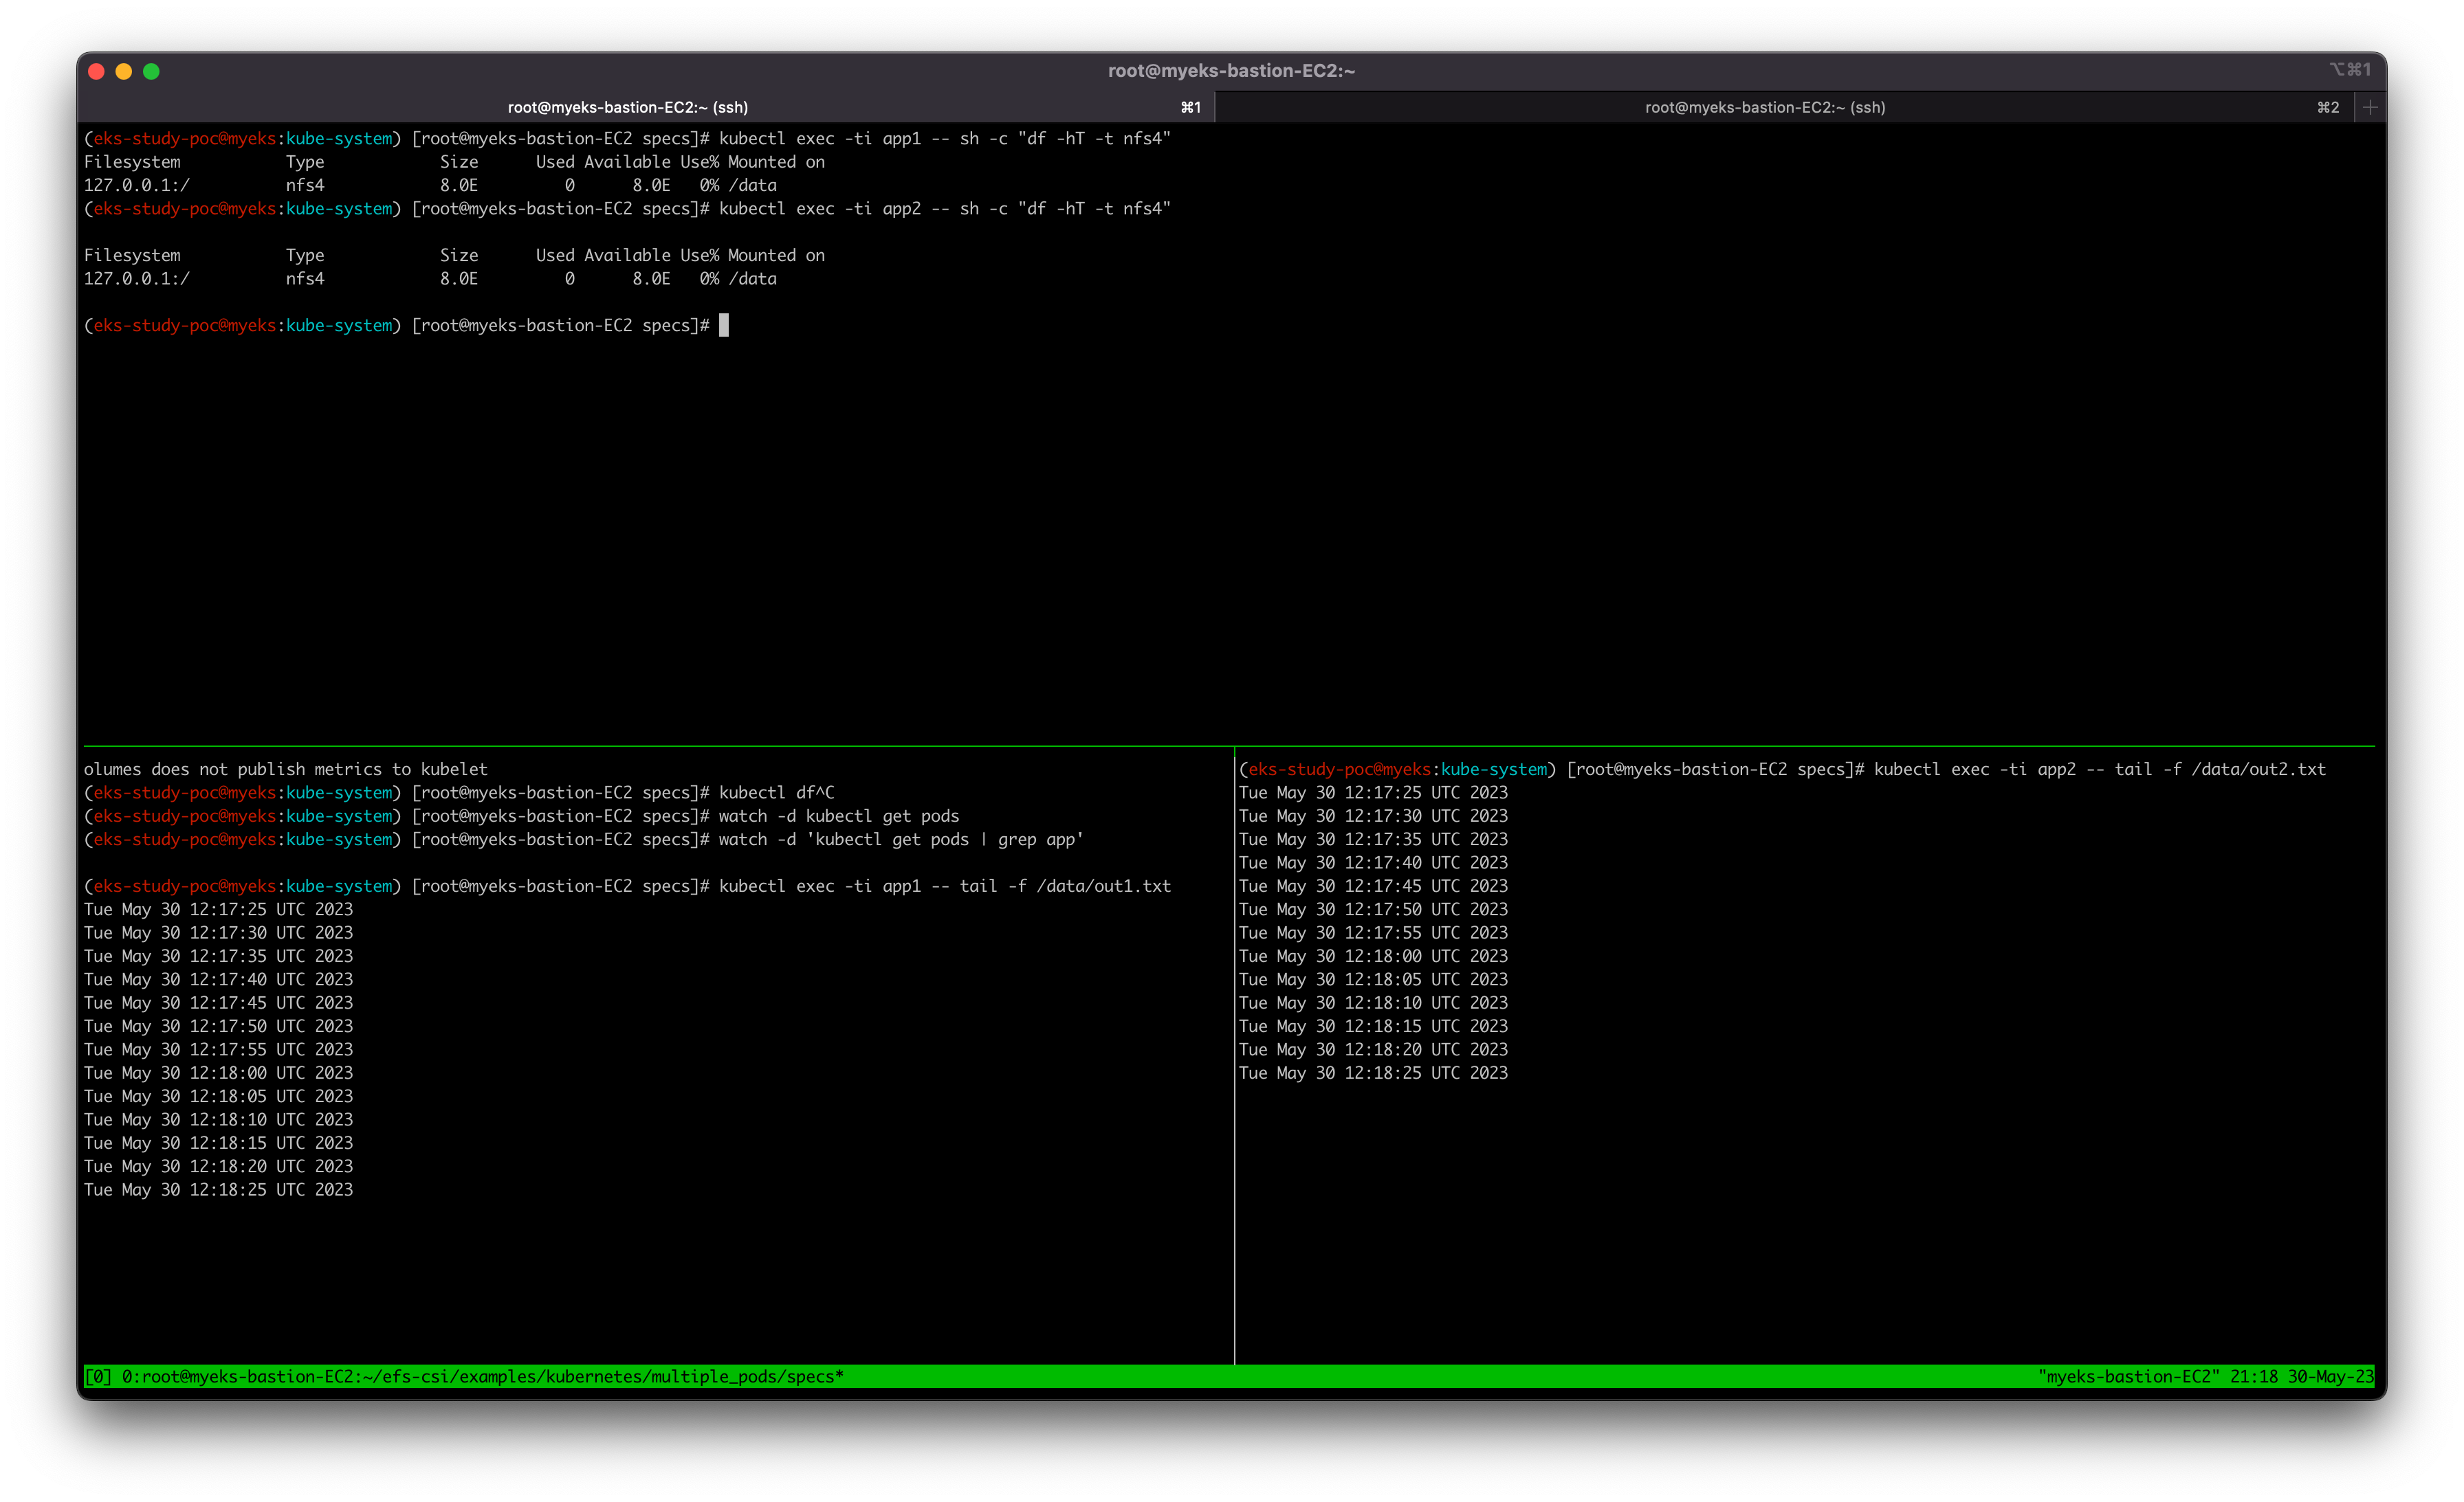2464x1502 pixels.
Task: Click the window title root@myeks-bastion-EC2:~
Action: point(1231,71)
